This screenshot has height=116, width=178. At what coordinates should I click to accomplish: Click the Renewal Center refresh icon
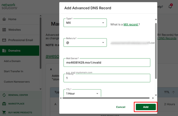point(4,95)
